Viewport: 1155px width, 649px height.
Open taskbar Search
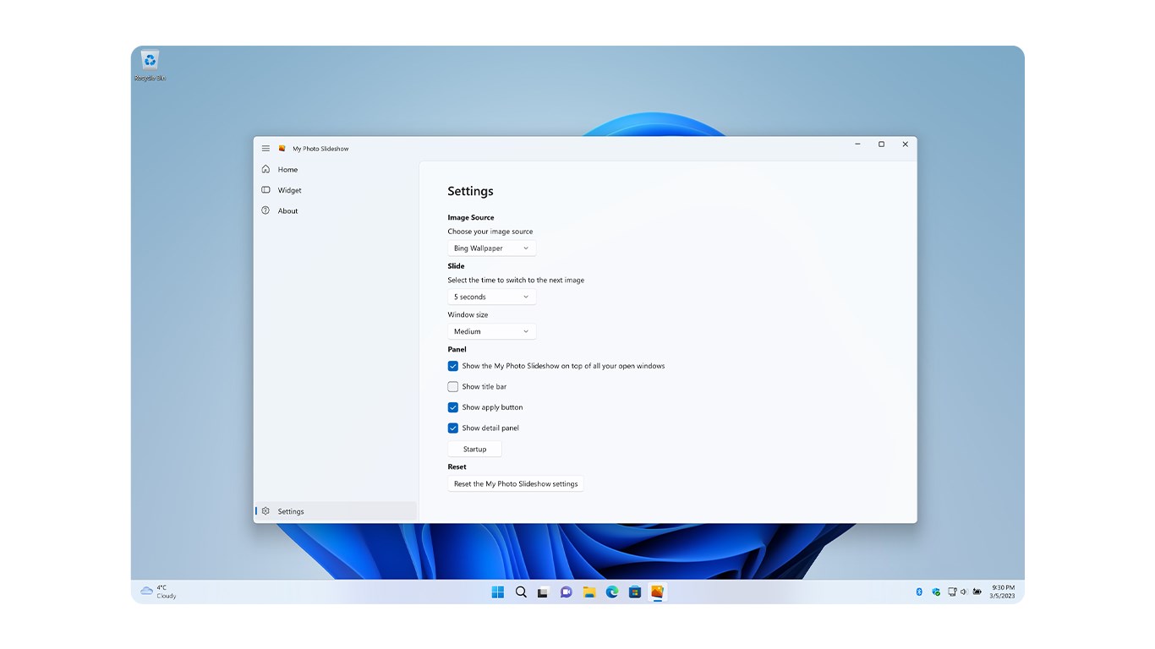pos(521,592)
